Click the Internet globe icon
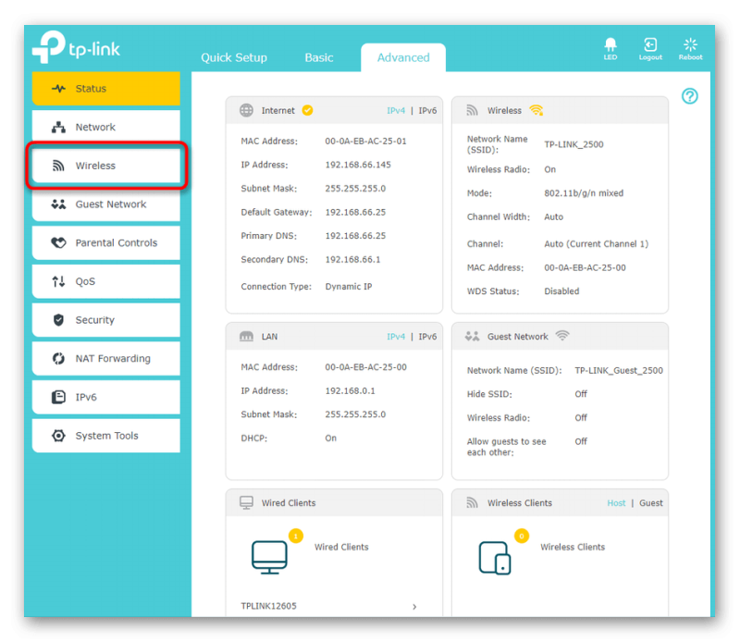This screenshot has height=642, width=740. 246,110
